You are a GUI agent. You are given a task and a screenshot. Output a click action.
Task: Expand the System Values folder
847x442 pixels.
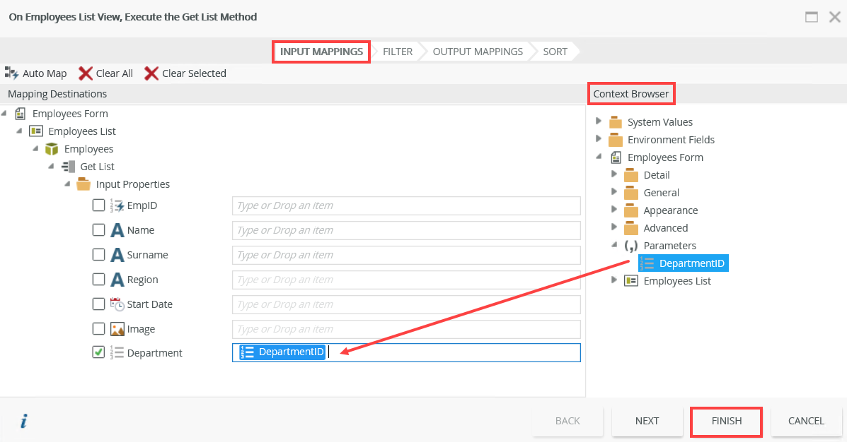tap(599, 121)
